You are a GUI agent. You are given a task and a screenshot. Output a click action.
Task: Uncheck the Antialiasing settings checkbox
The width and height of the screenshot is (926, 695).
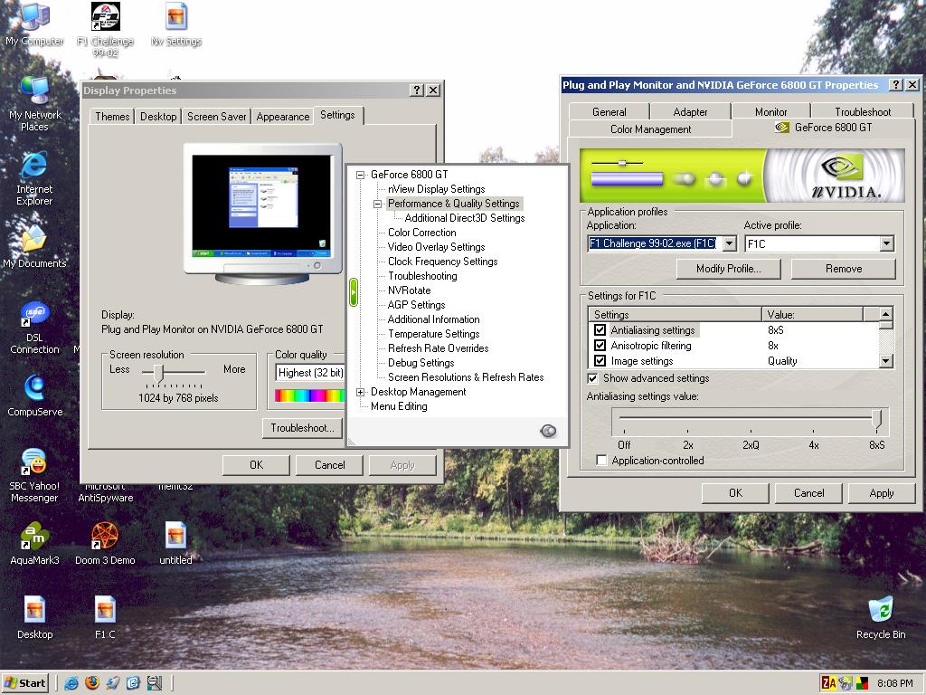[600, 330]
